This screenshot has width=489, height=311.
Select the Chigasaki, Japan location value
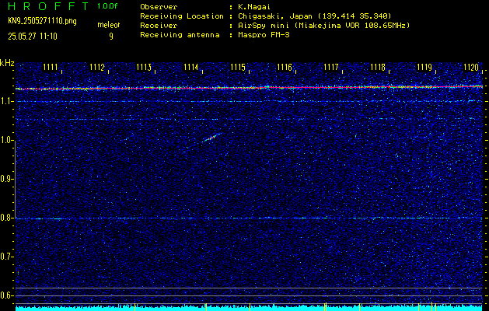coord(314,16)
